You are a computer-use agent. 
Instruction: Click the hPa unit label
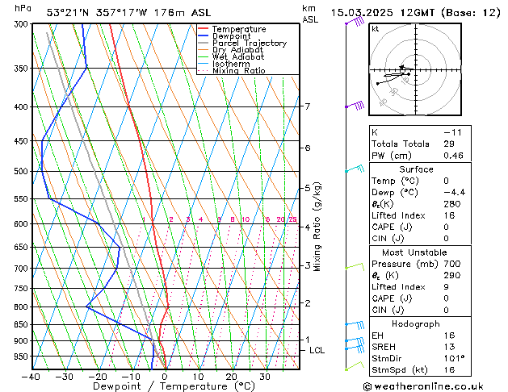(23, 8)
